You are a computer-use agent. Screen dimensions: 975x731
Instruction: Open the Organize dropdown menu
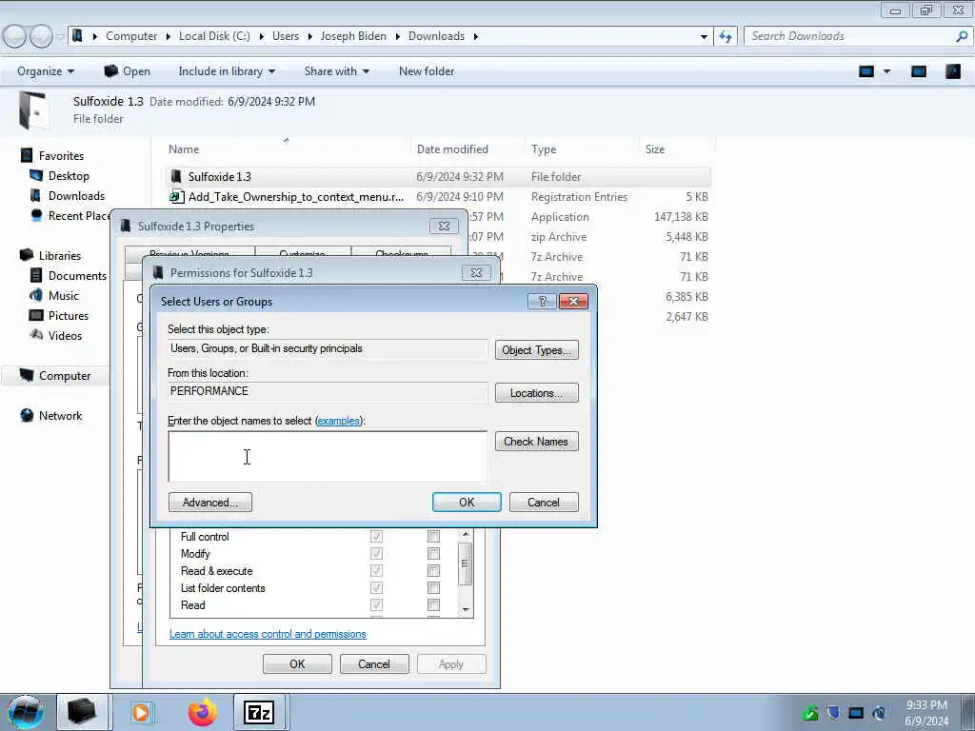[x=46, y=71]
